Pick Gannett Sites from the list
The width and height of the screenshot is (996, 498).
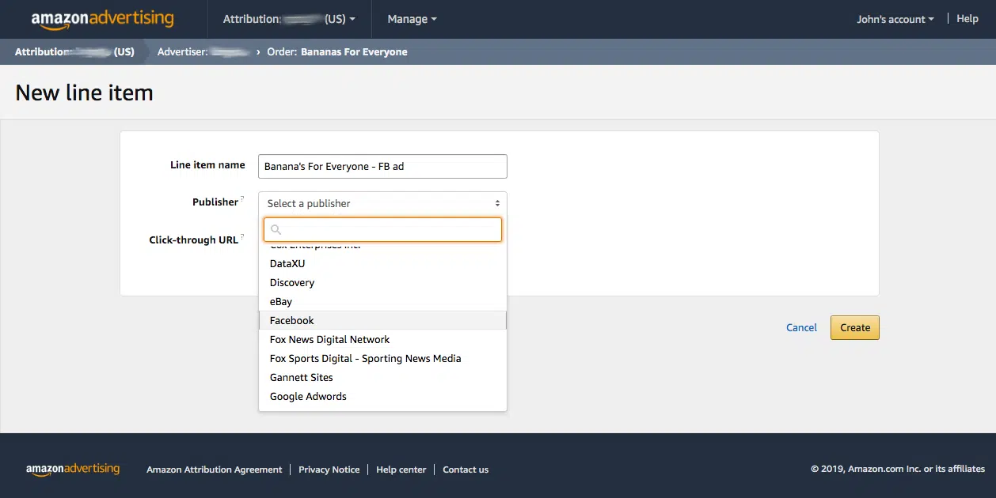(382, 377)
